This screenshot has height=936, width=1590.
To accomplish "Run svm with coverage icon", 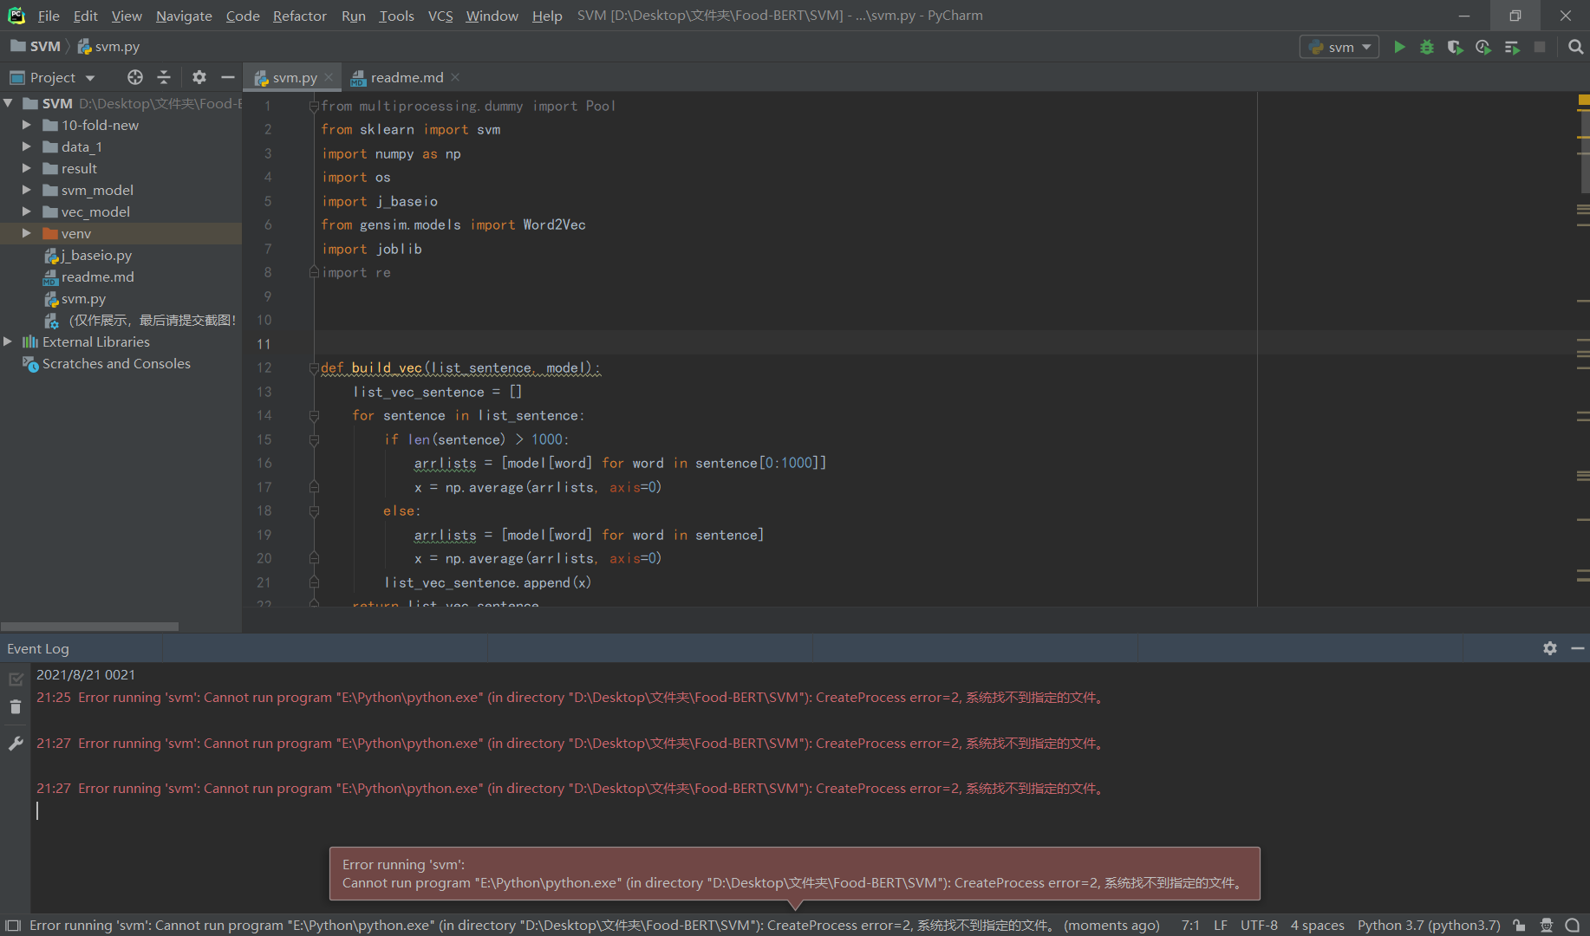I will click(1455, 47).
